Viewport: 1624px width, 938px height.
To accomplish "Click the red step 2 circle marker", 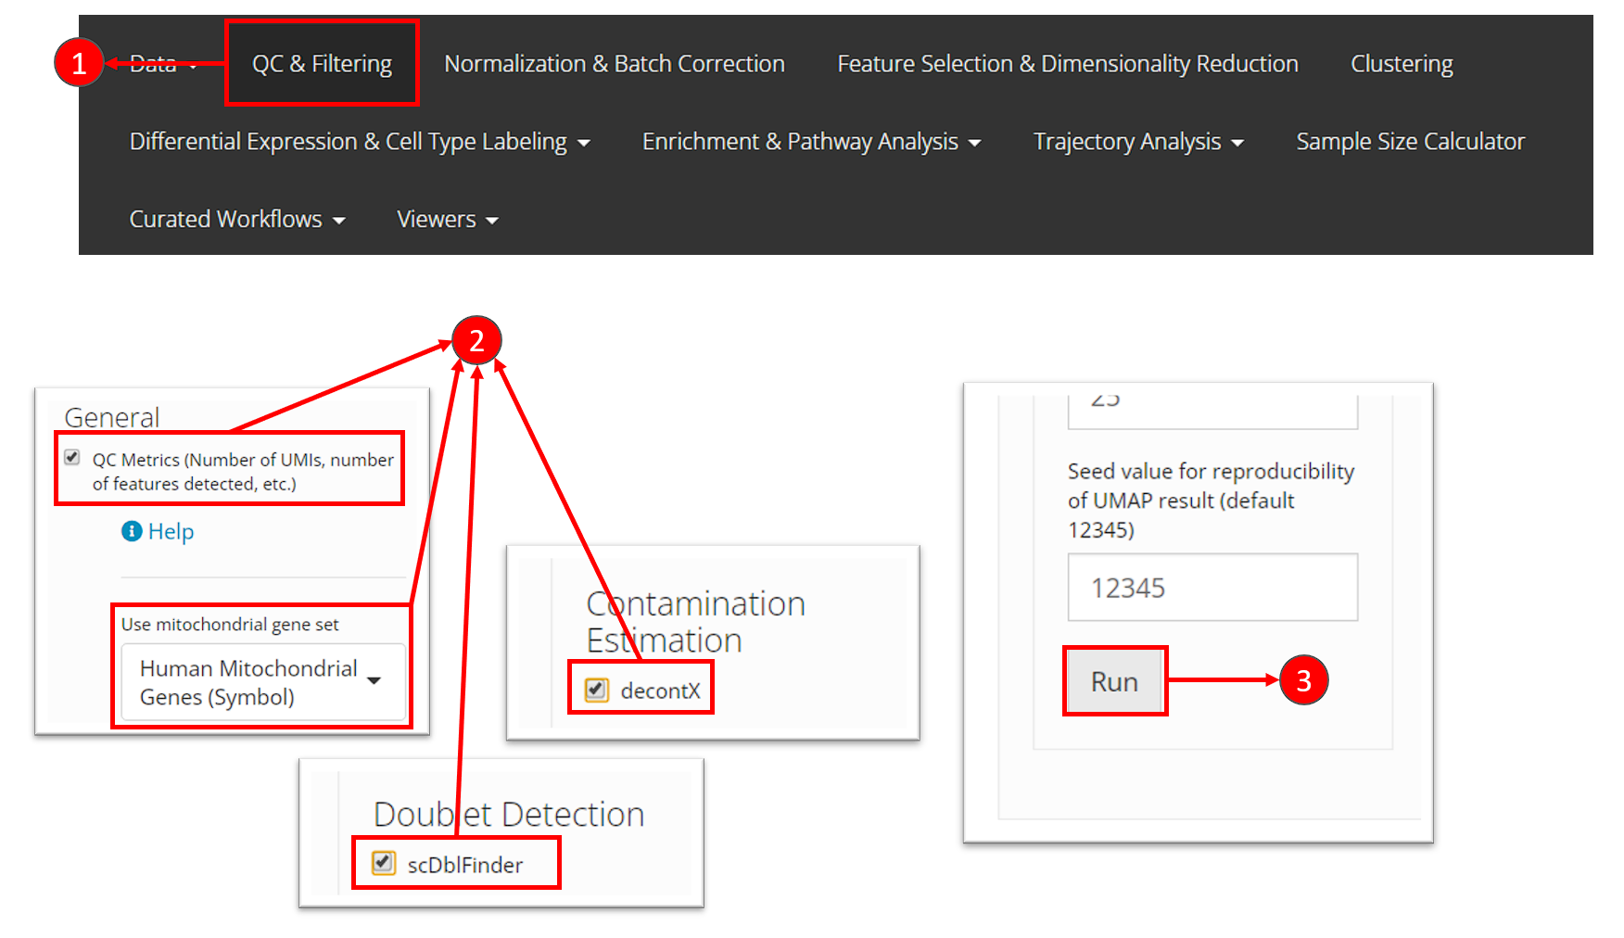I will (x=476, y=341).
